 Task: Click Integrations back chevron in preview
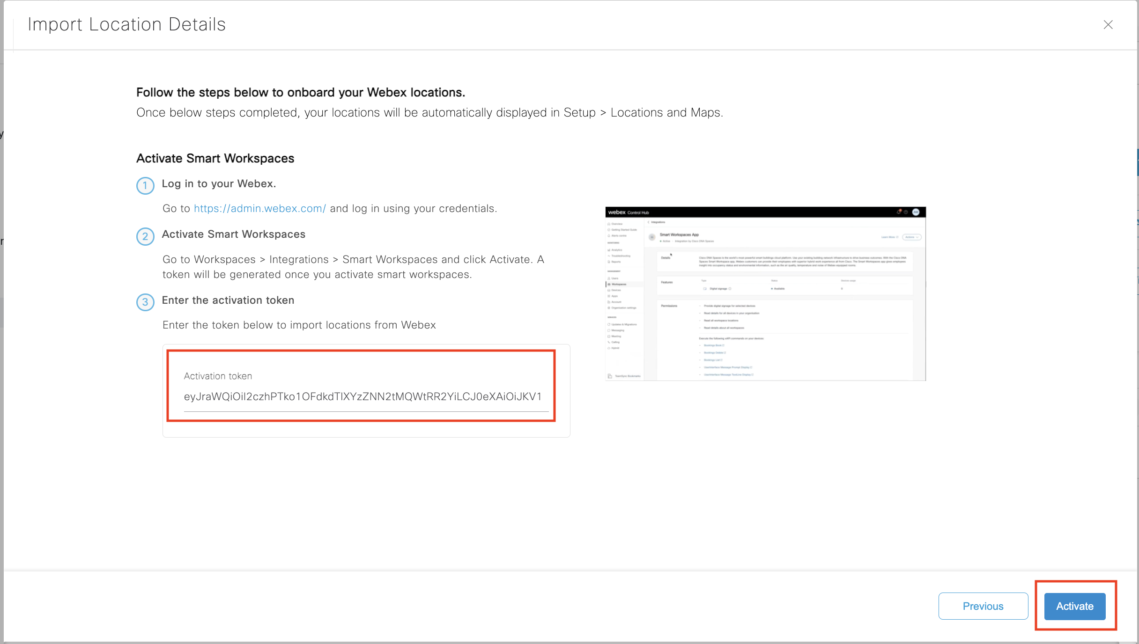pos(649,222)
